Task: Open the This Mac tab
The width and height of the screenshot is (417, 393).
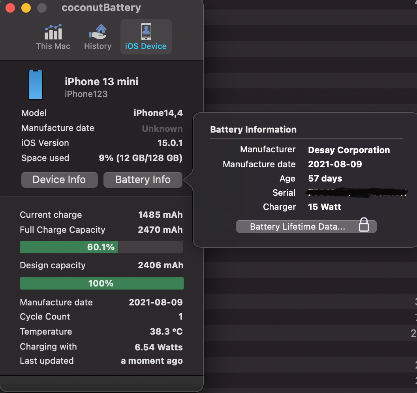Action: (53, 37)
